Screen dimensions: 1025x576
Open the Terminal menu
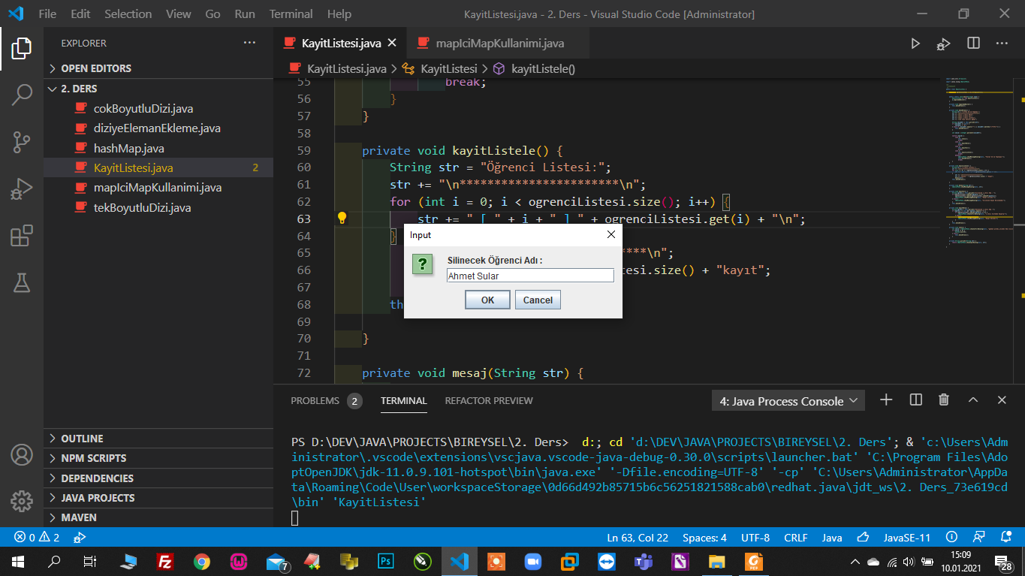(291, 14)
